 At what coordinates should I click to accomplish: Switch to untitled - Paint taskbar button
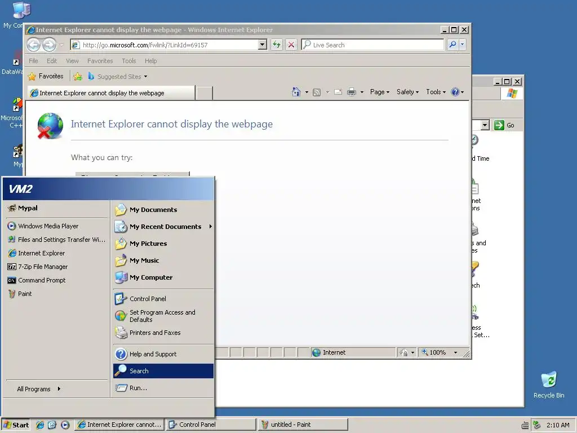click(x=303, y=425)
